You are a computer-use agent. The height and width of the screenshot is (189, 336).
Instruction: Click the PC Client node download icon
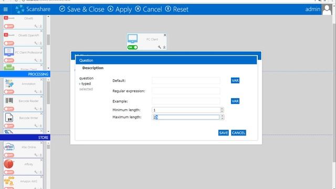click(164, 47)
